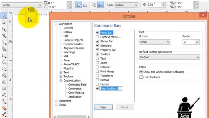Uncheck the Menu Bar checkbox

97,32
